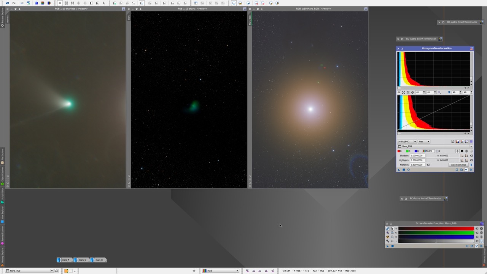Click the iconized mars_B image thumbnail

(x=98, y=260)
